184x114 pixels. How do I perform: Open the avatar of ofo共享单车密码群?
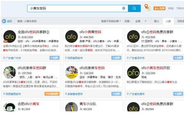[10, 72]
